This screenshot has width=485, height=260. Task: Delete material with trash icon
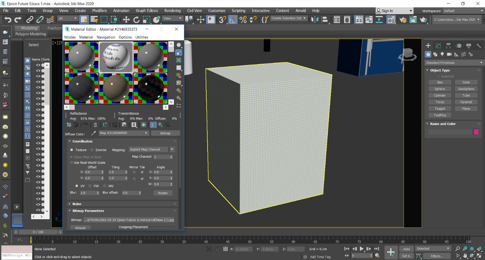(x=95, y=125)
